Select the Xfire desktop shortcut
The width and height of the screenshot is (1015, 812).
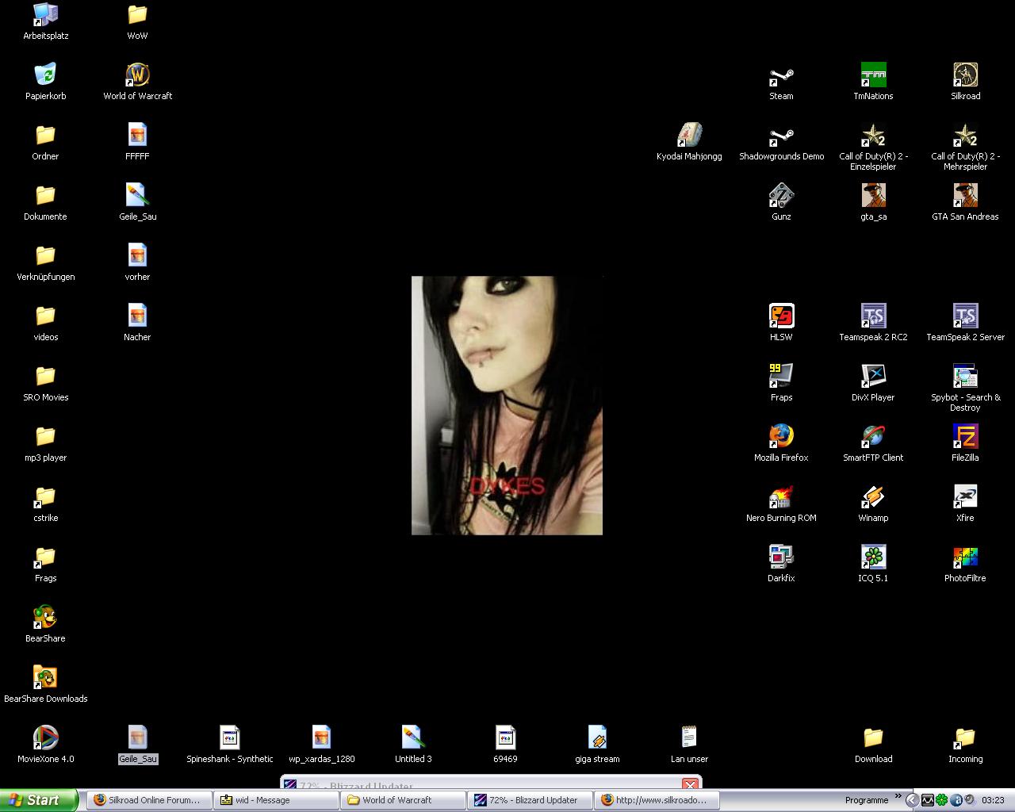tap(965, 498)
